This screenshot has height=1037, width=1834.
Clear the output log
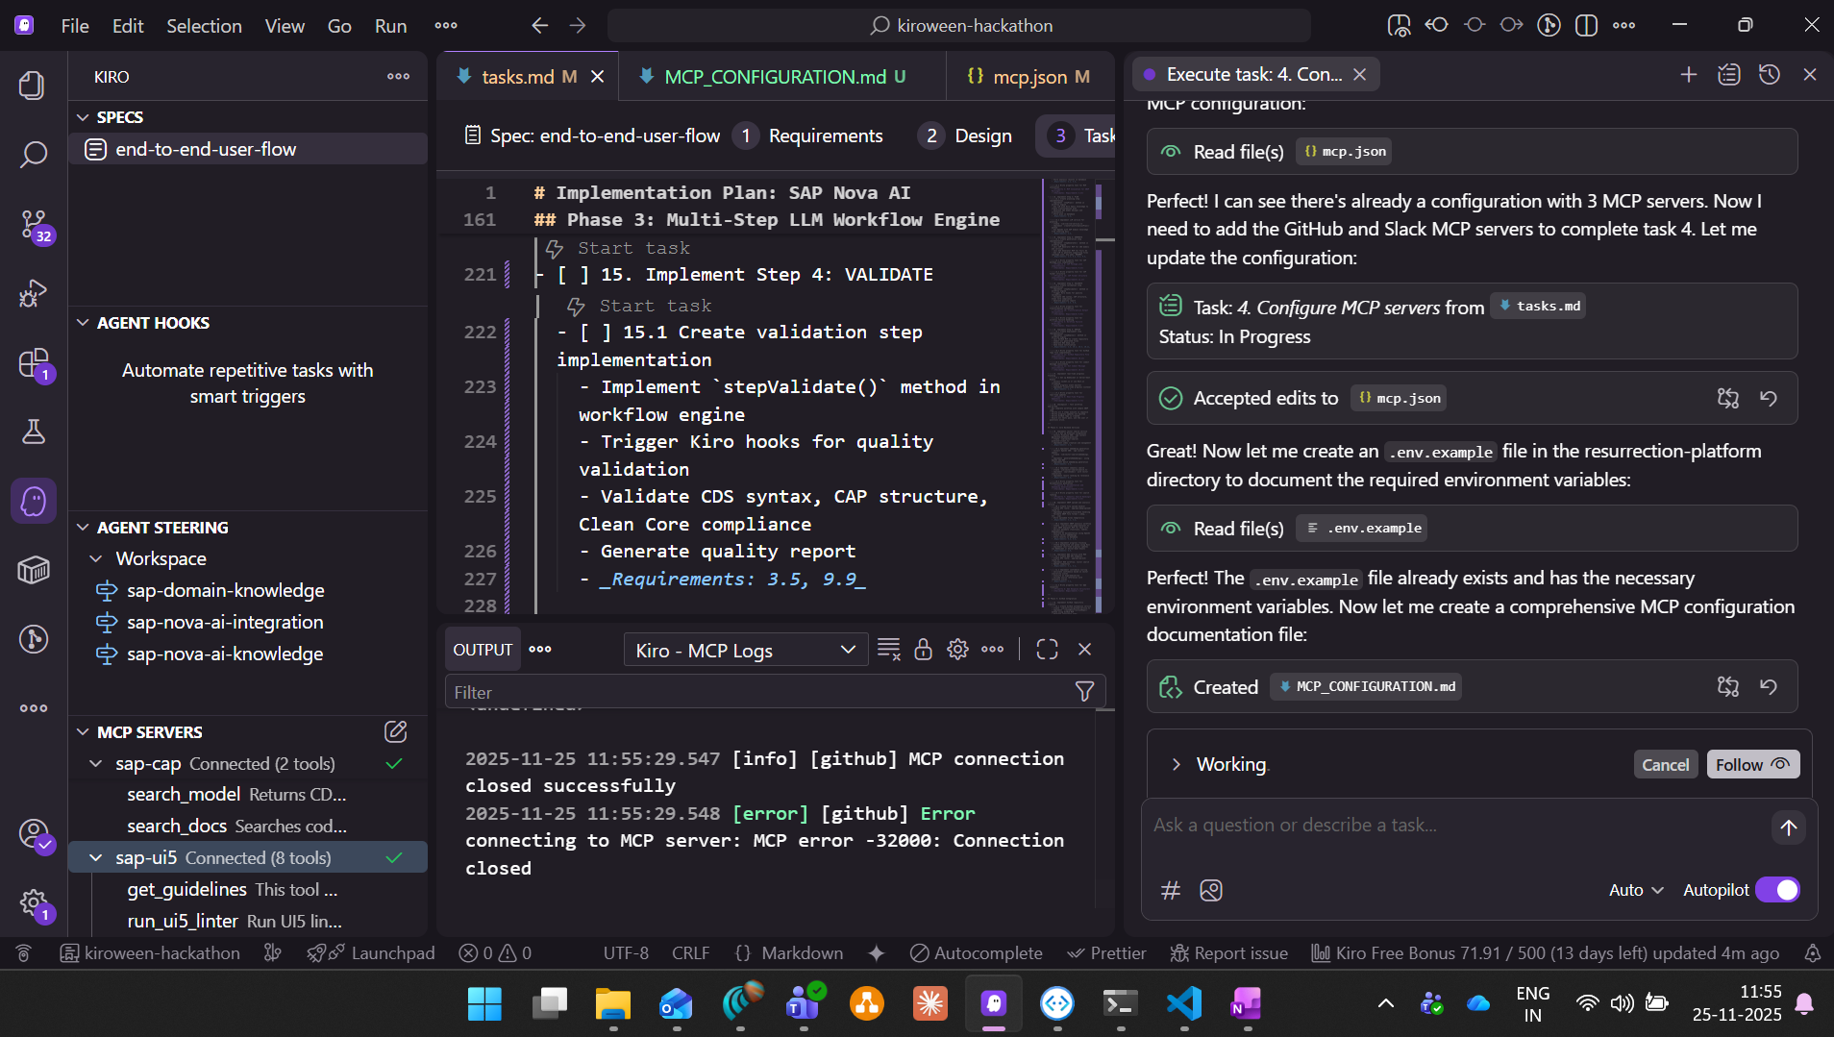point(889,650)
